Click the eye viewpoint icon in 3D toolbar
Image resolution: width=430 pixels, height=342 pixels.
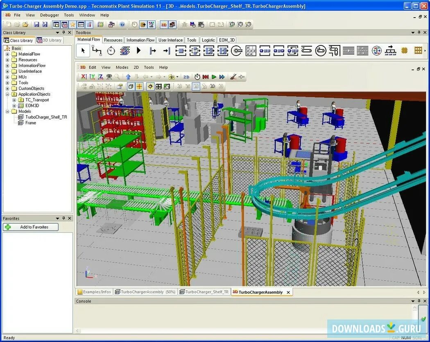(109, 77)
